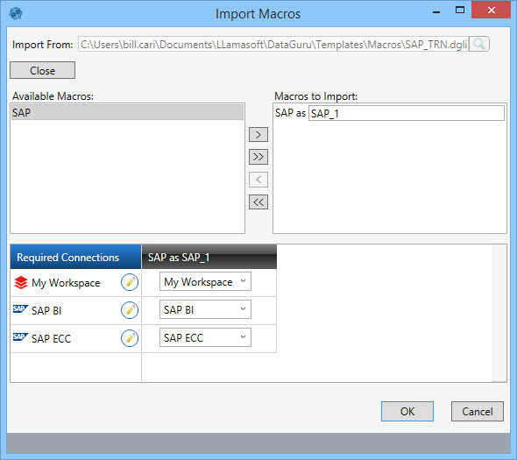This screenshot has width=517, height=460.
Task: Click the remove selected macro left arrow
Action: pos(258,180)
